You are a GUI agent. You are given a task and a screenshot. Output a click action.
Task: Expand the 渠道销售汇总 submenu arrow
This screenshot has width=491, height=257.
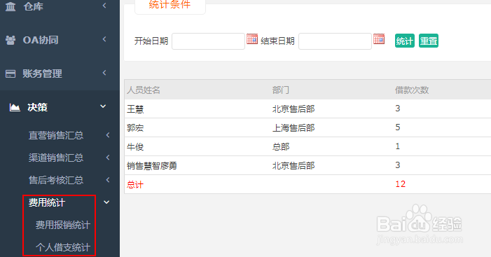[x=108, y=158]
